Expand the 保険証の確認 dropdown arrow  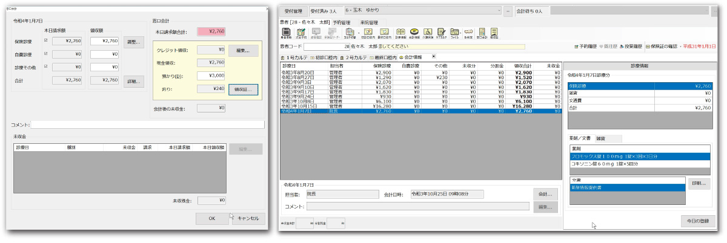pyautogui.click(x=679, y=47)
